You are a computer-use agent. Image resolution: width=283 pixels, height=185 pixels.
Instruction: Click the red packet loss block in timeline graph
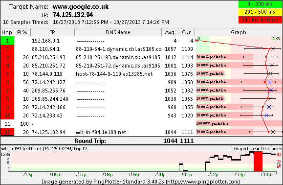pos(258,162)
